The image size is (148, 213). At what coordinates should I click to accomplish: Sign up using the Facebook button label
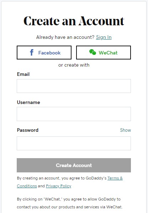click(49, 53)
